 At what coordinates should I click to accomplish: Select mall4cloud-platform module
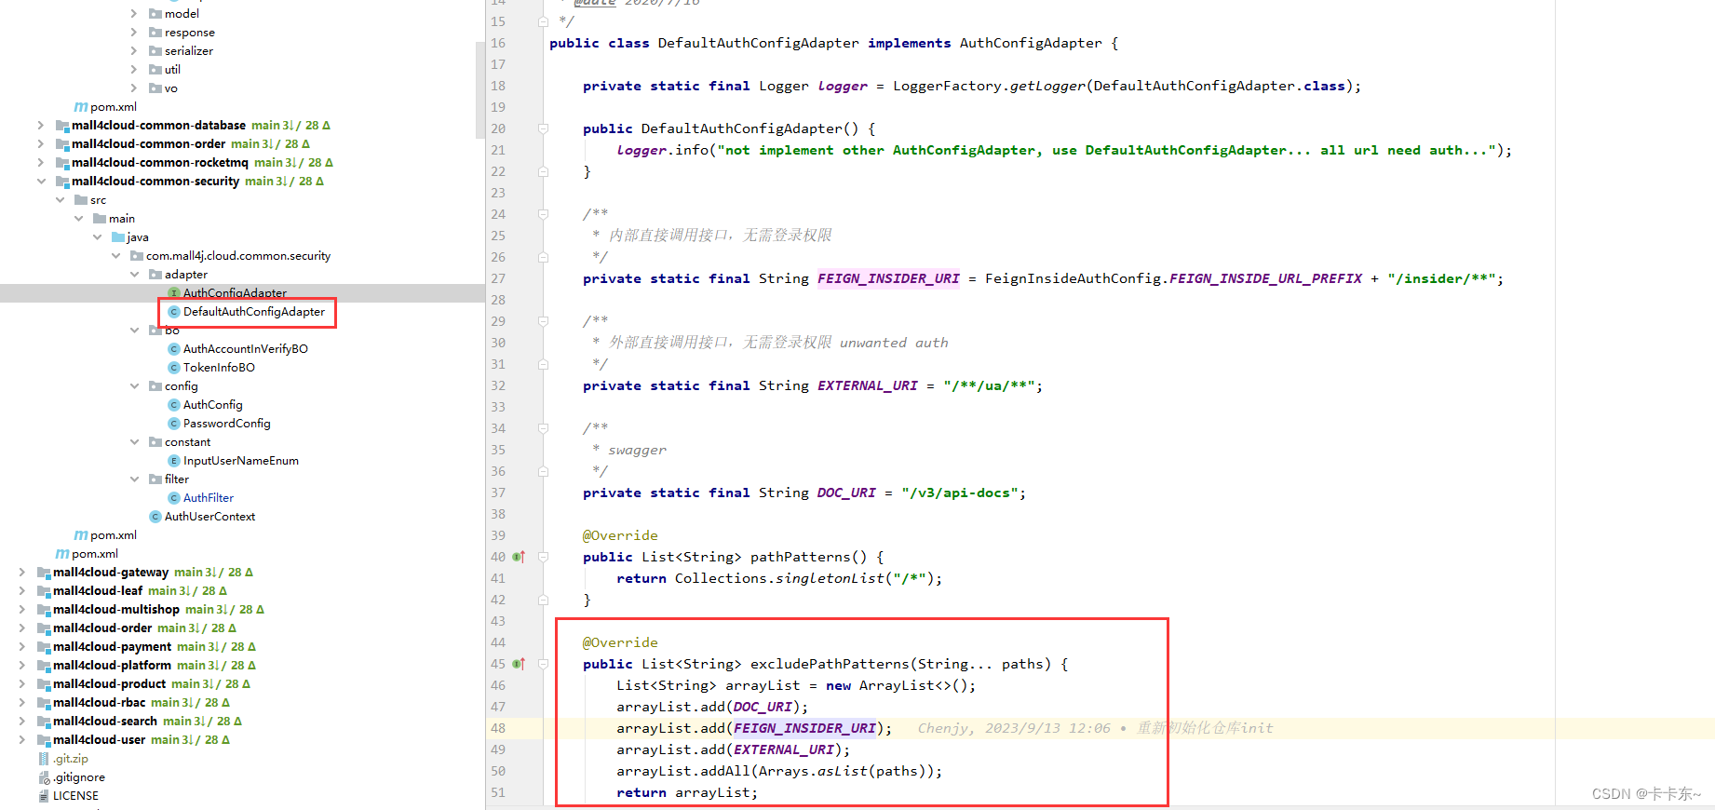[x=113, y=666]
